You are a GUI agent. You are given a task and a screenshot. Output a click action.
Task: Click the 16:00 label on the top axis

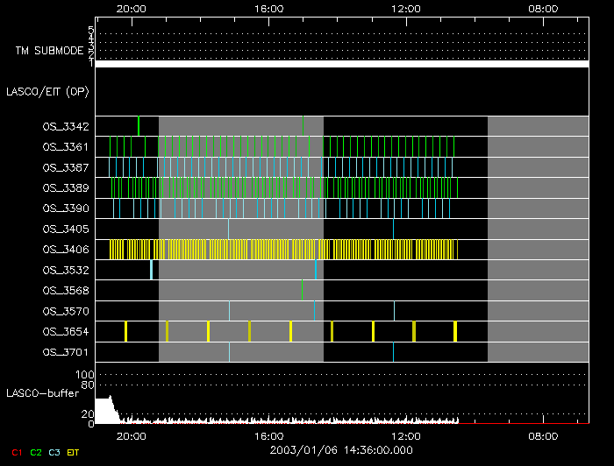pyautogui.click(x=268, y=8)
